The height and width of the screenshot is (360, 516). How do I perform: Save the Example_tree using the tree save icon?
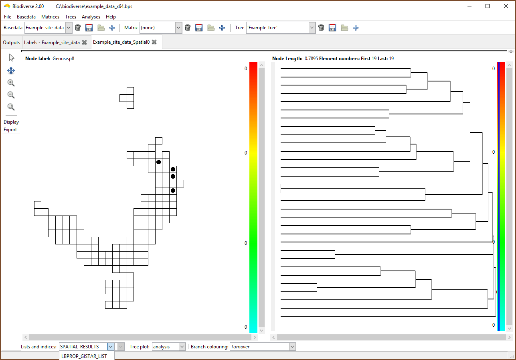click(332, 27)
